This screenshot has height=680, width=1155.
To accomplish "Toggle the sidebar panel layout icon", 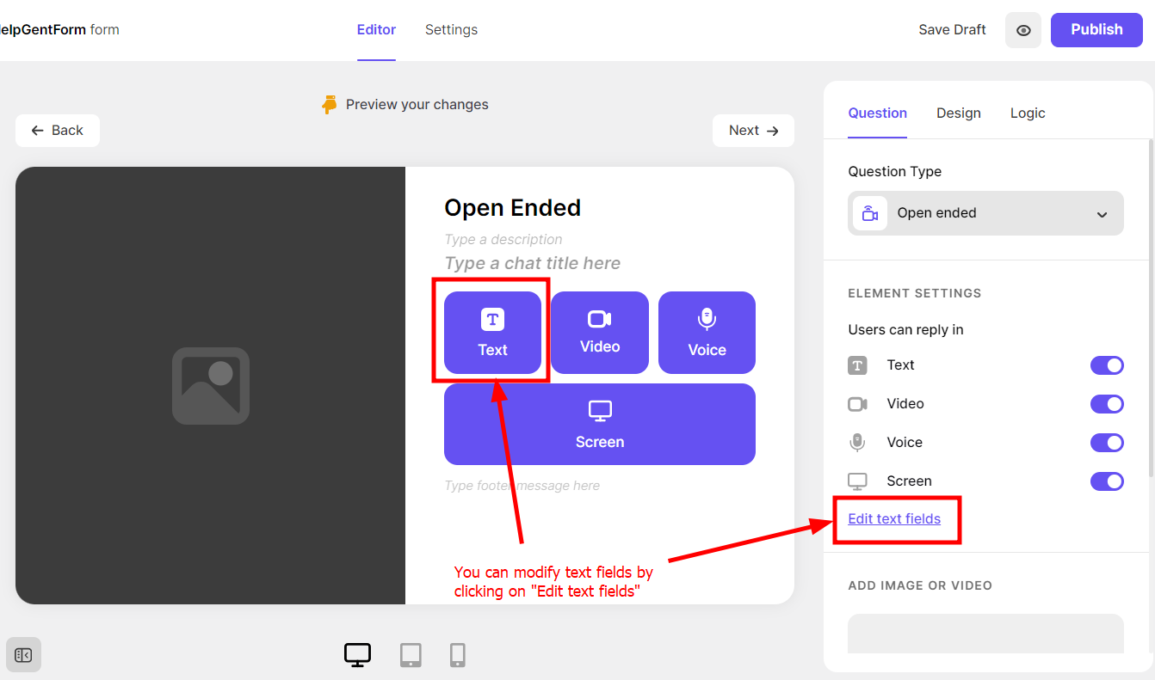I will pyautogui.click(x=23, y=655).
